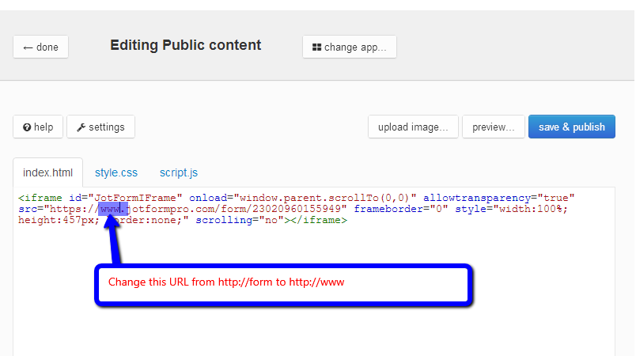Click the grid icon on change app
636x356 pixels.
[x=316, y=47]
